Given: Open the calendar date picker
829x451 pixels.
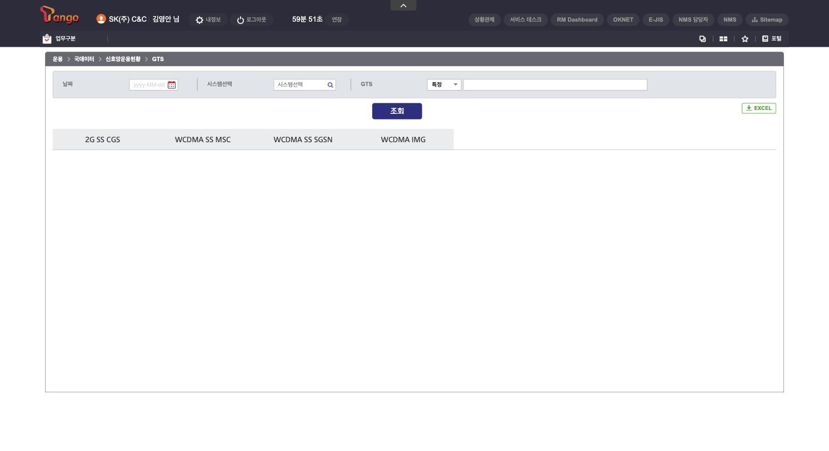Looking at the screenshot, I should click(172, 85).
